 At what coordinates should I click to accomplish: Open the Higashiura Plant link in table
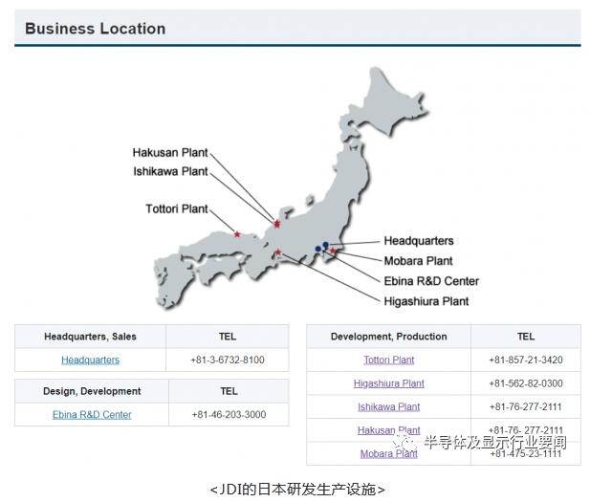pos(388,383)
